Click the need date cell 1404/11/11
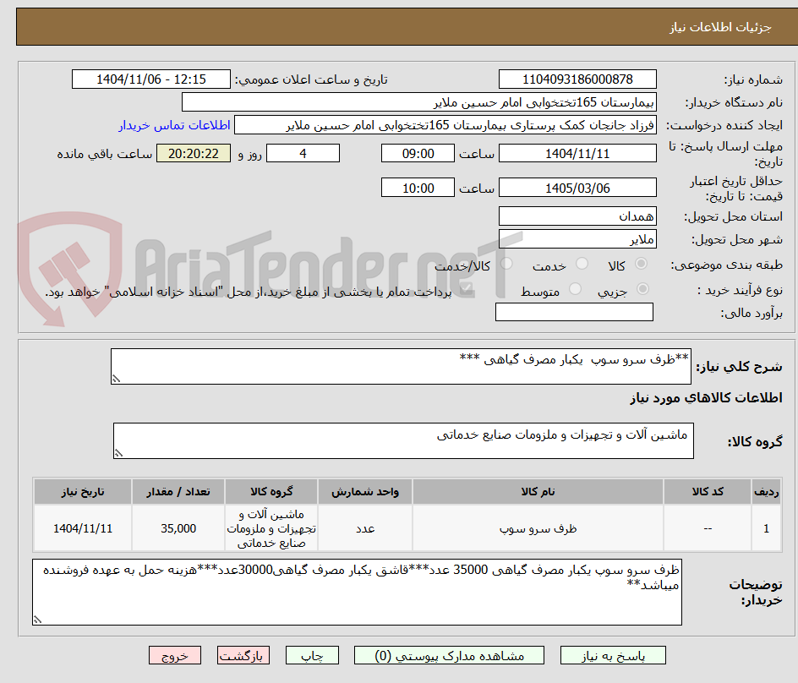The width and height of the screenshot is (798, 683). [83, 528]
